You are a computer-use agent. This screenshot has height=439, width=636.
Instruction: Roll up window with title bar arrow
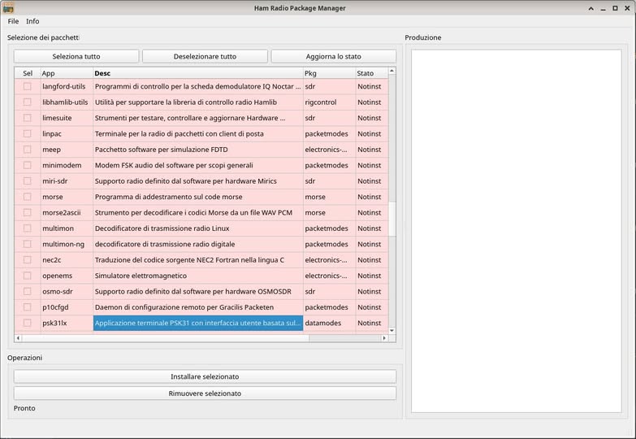click(x=591, y=8)
